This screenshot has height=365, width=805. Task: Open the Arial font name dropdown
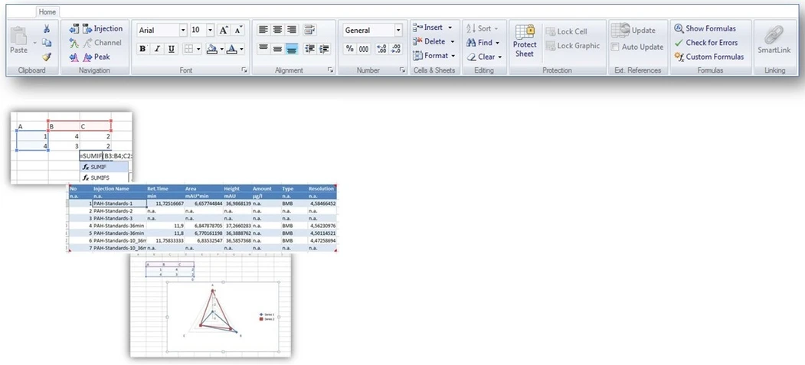coord(183,31)
